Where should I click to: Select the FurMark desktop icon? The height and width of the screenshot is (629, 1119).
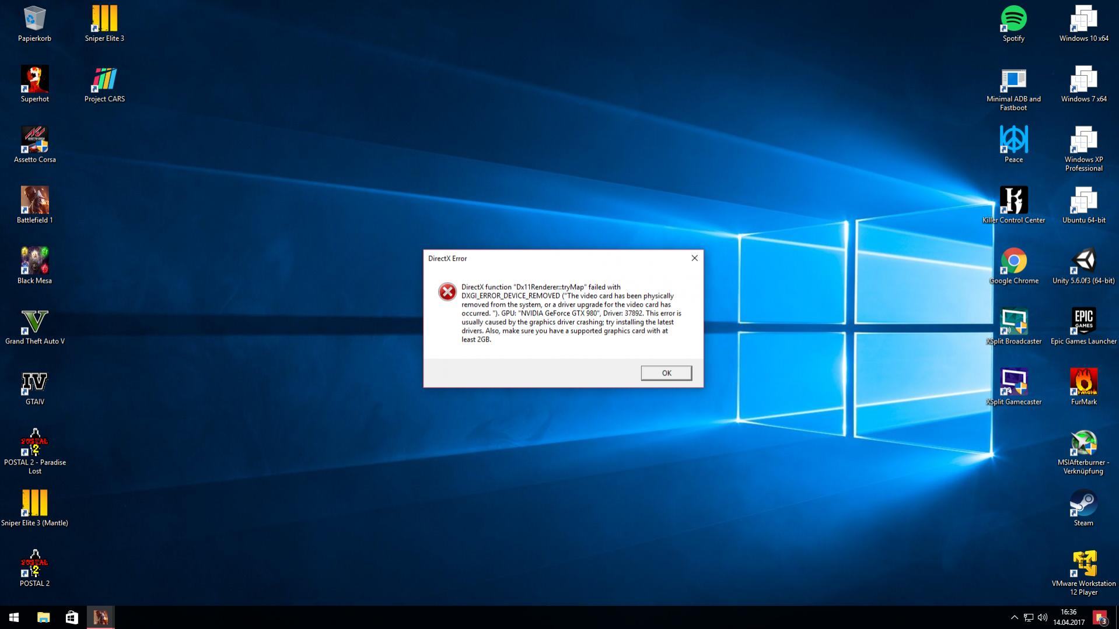pyautogui.click(x=1083, y=387)
